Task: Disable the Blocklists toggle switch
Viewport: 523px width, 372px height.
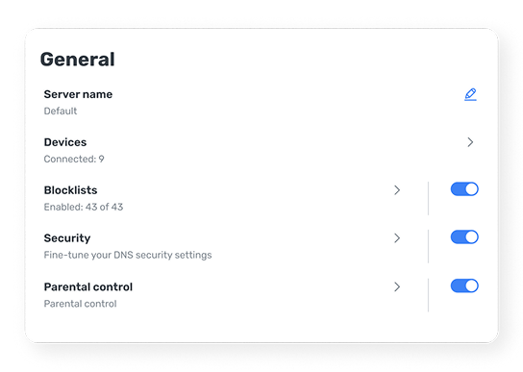Action: [x=464, y=189]
